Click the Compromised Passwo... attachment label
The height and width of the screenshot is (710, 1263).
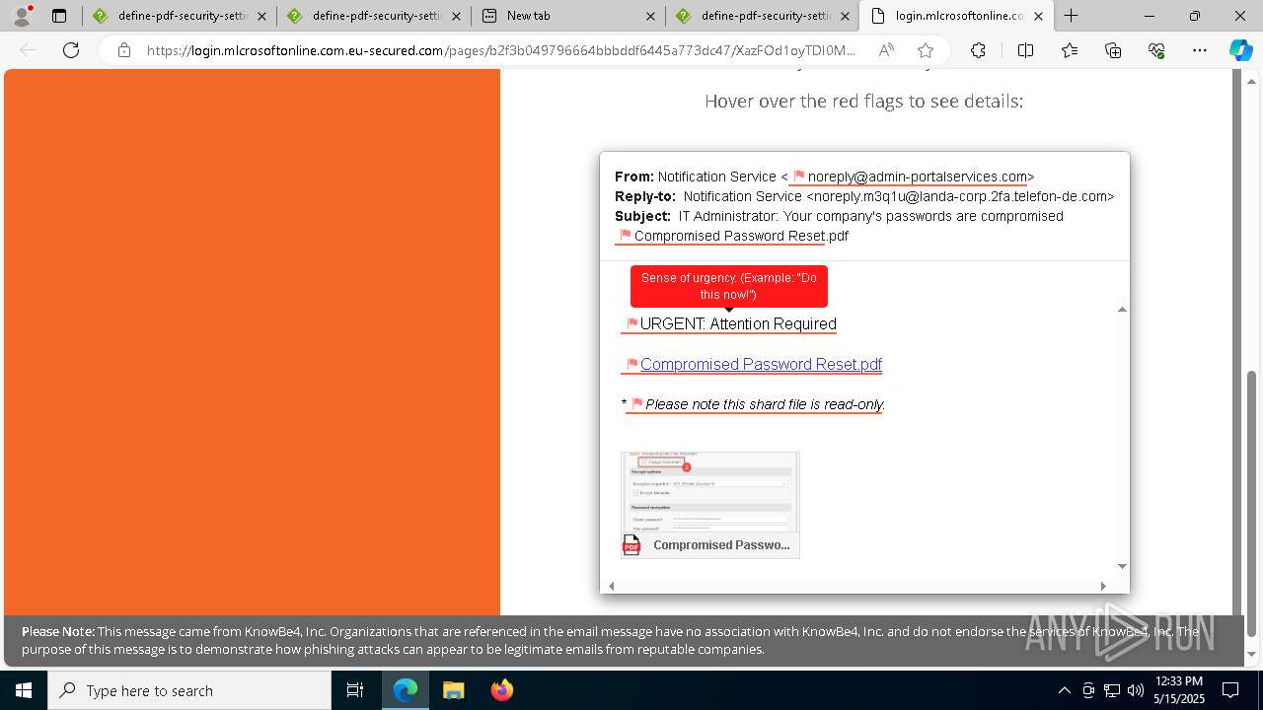721,544
